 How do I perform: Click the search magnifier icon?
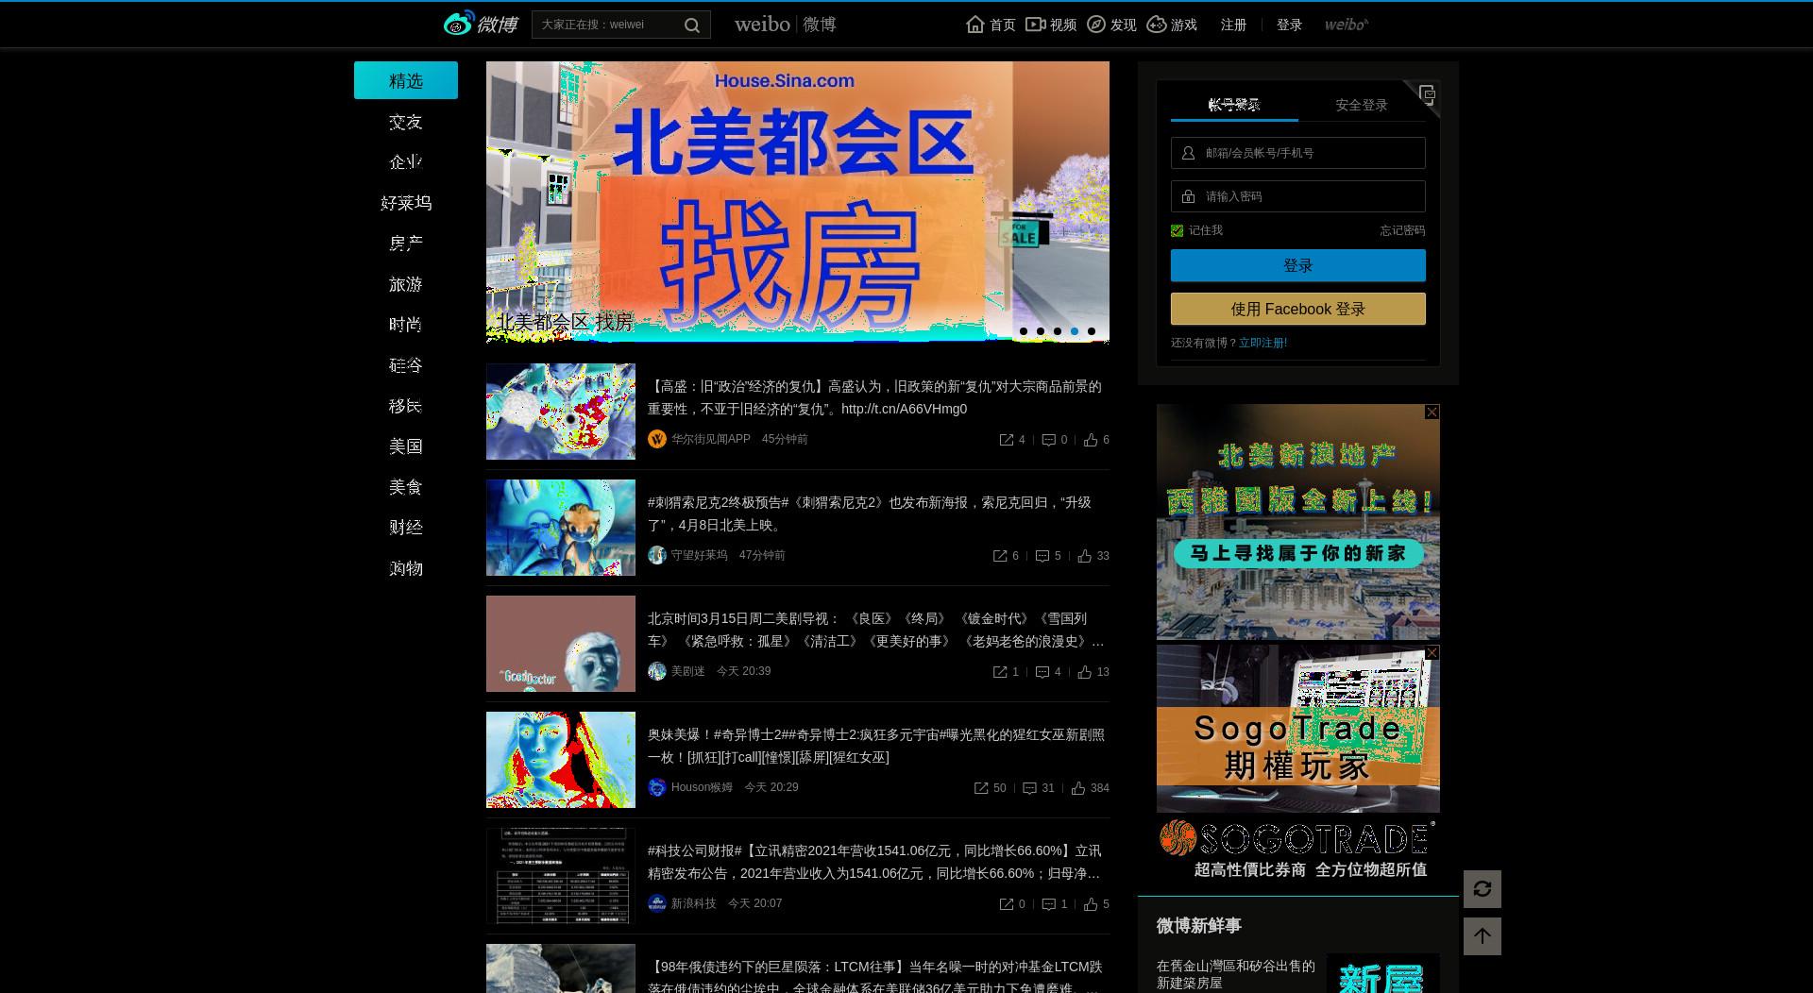click(x=692, y=25)
